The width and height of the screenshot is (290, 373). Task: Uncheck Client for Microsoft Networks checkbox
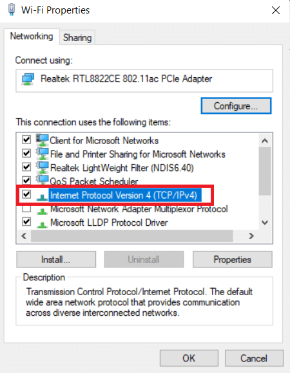26,140
